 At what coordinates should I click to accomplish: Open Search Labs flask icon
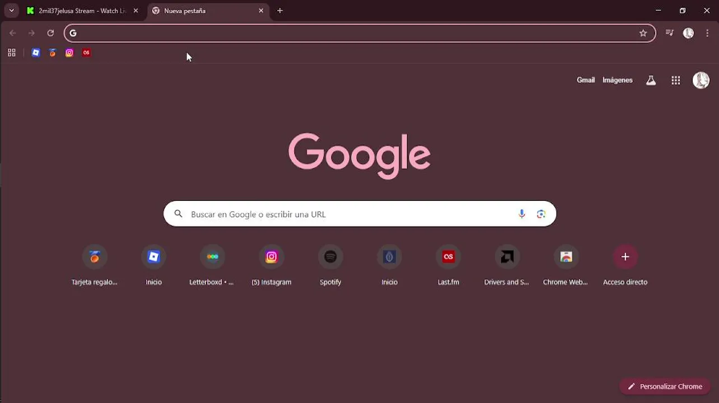[x=651, y=80]
